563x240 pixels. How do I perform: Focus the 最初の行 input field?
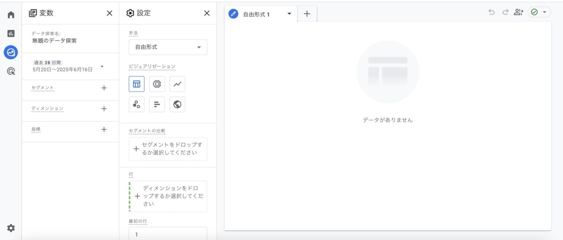(168, 234)
